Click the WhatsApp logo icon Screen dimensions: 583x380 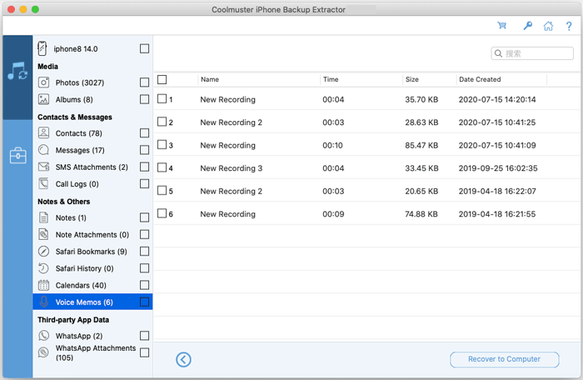pos(43,336)
